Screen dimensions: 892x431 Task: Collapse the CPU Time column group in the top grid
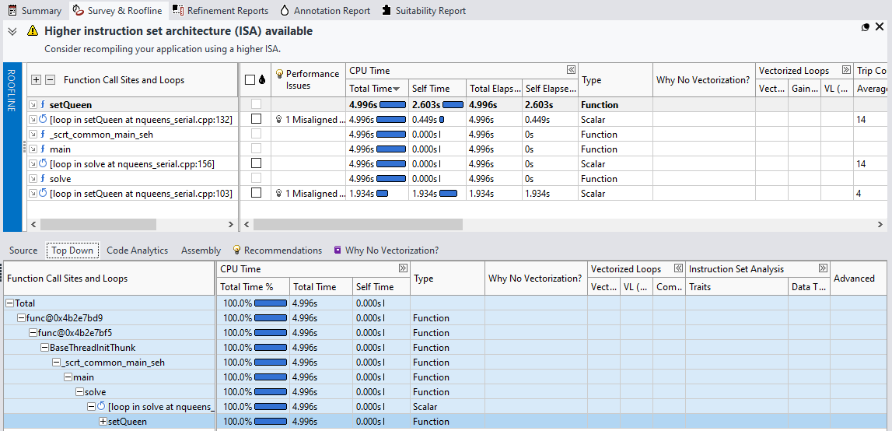[571, 70]
